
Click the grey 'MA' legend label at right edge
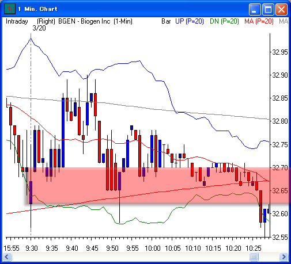pyautogui.click(x=284, y=21)
